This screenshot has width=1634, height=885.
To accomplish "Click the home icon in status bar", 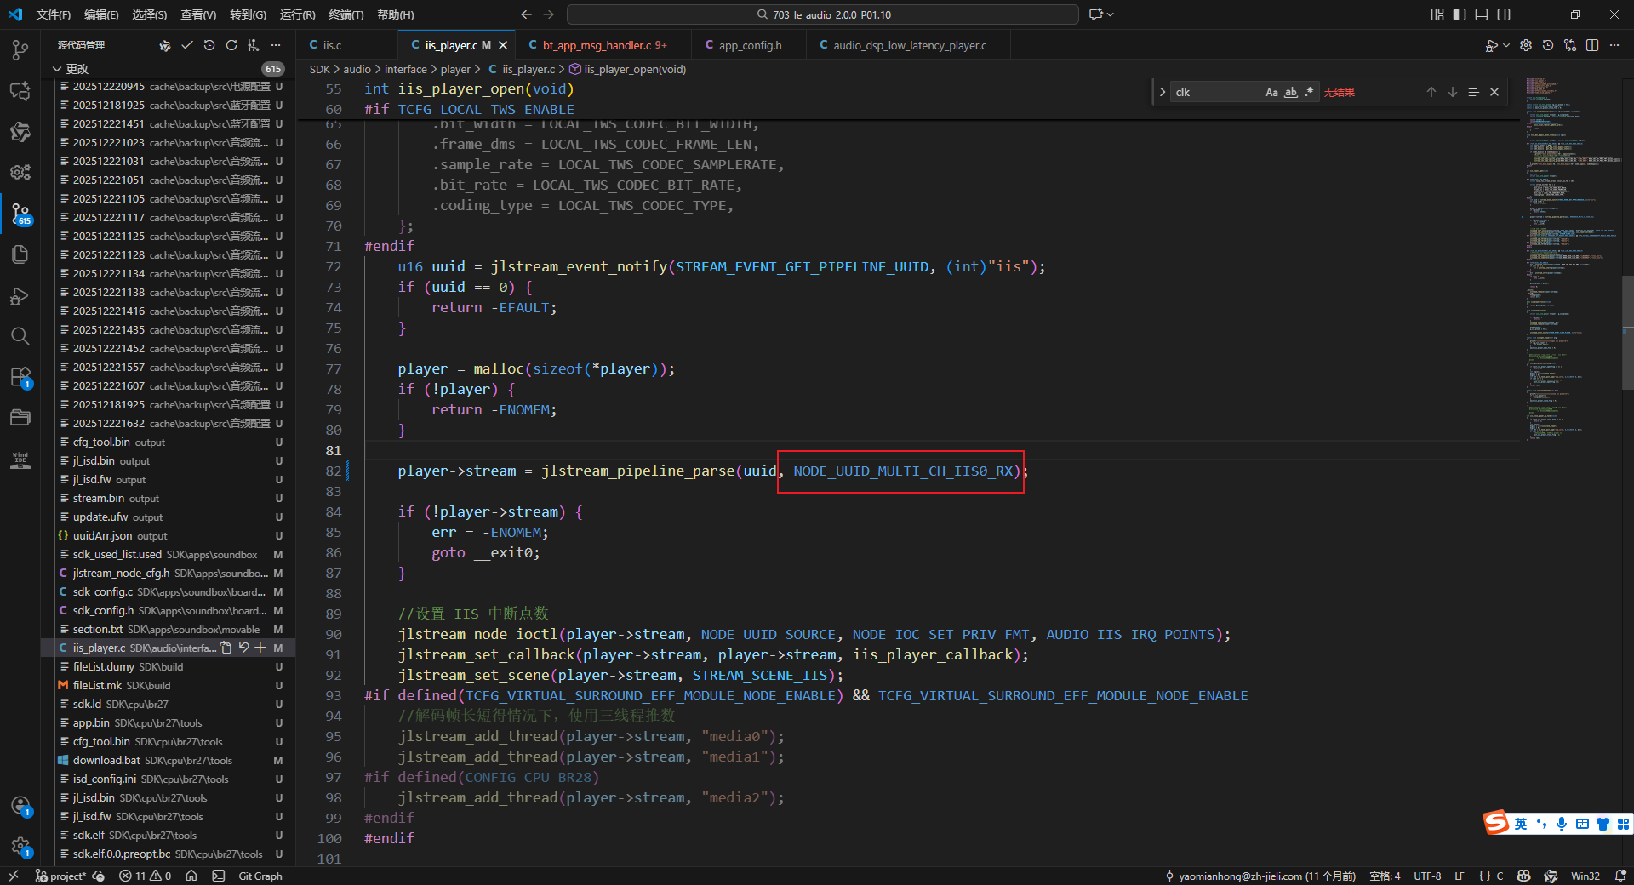I will (191, 876).
